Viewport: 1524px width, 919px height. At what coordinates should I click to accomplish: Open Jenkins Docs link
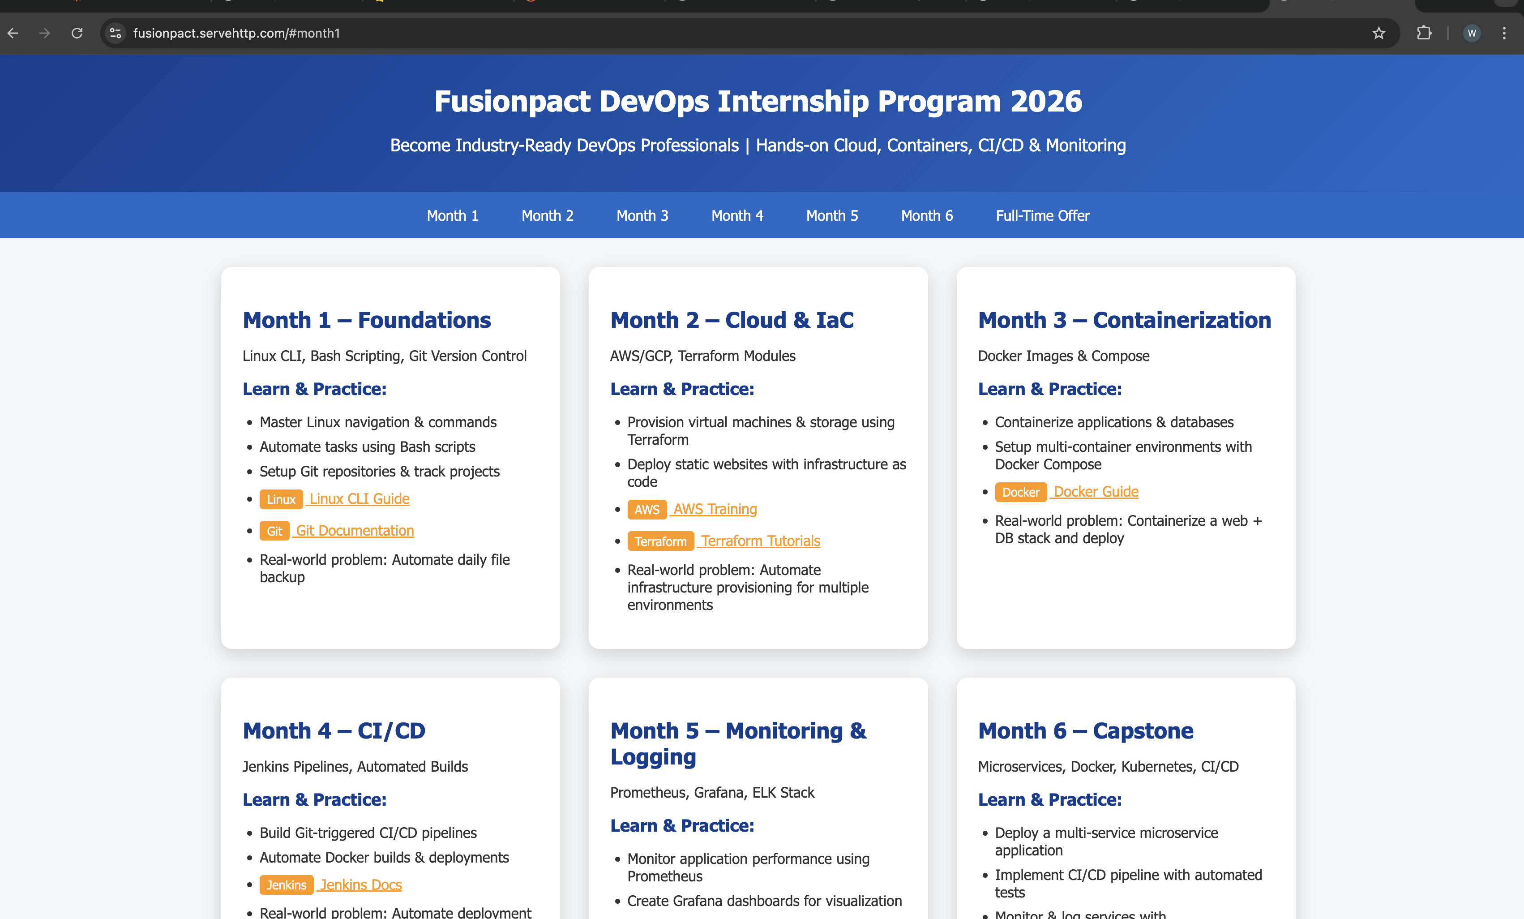coord(360,885)
